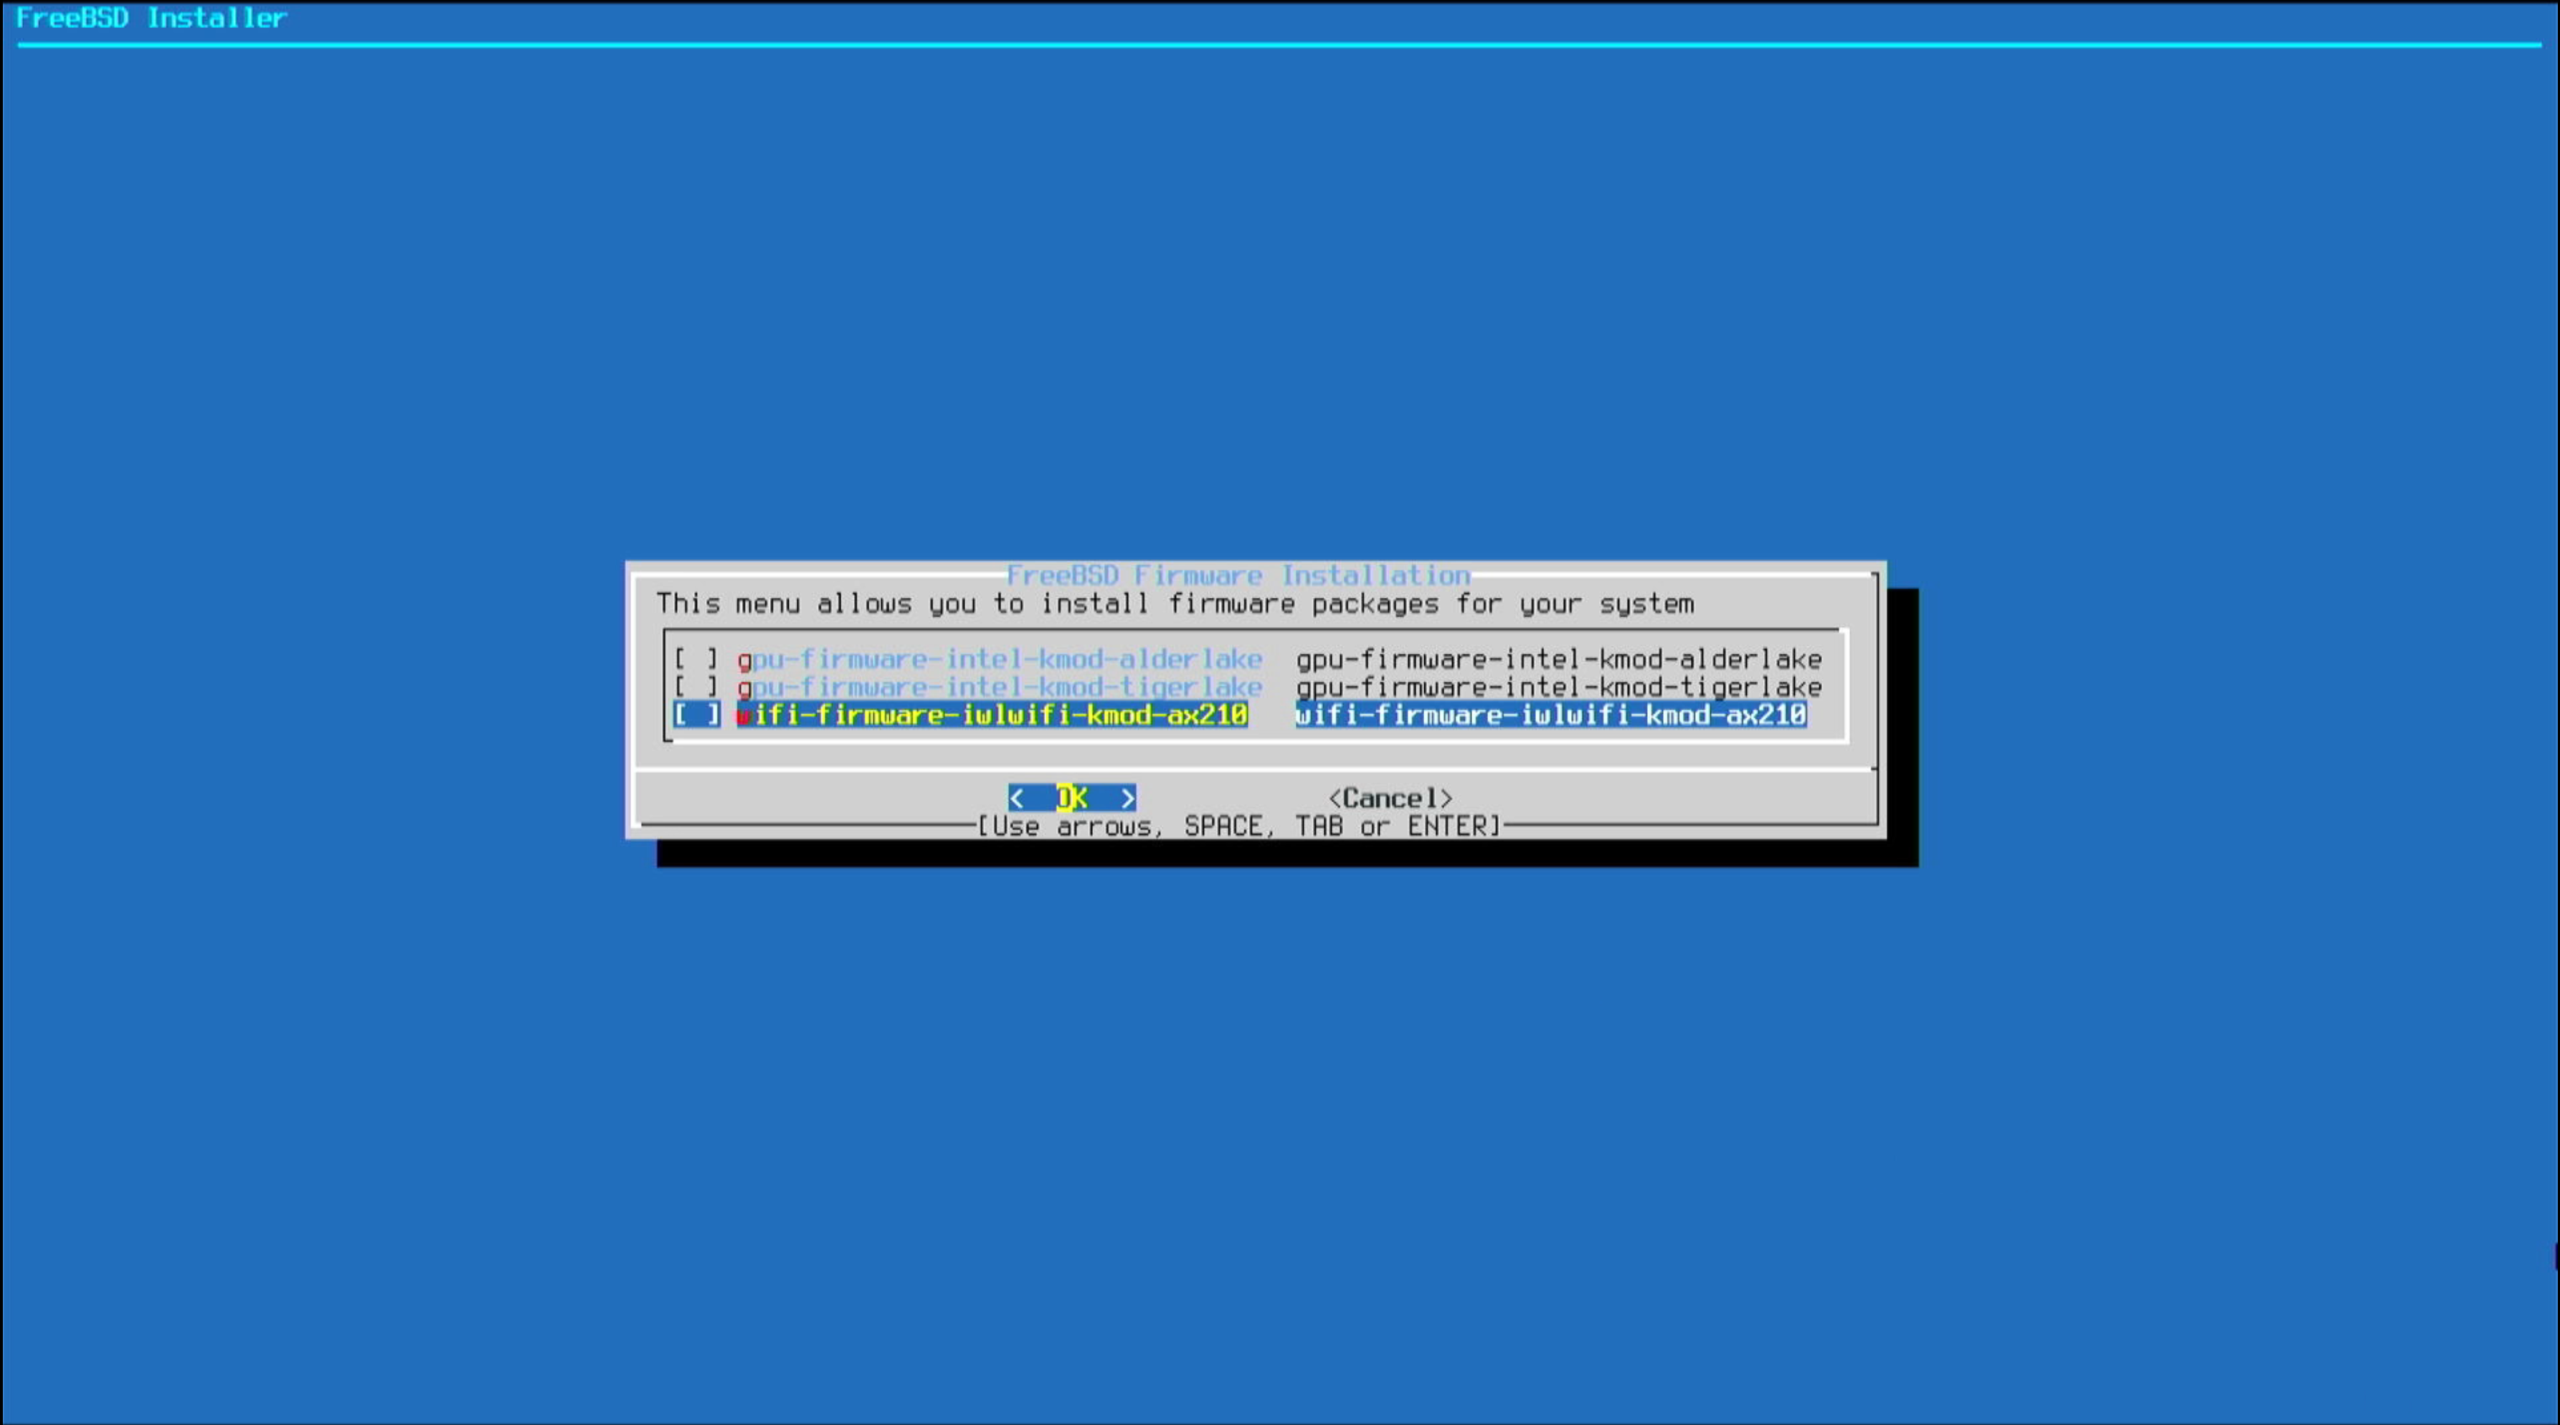The image size is (2560, 1425).
Task: Click the alderlake description text on the right
Action: coord(1558,659)
